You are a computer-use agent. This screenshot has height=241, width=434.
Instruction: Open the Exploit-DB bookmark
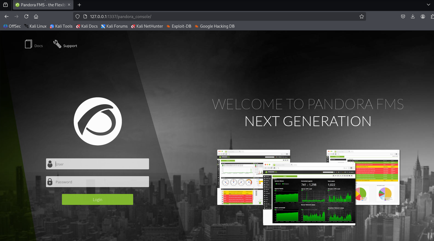179,26
